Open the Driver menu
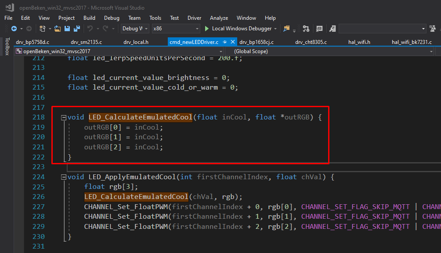441x253 pixels. click(194, 18)
